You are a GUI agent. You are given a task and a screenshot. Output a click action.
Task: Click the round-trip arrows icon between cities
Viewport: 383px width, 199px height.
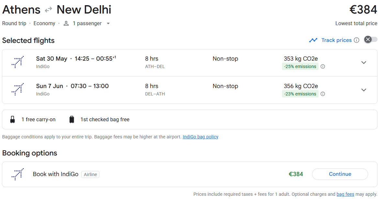[49, 10]
